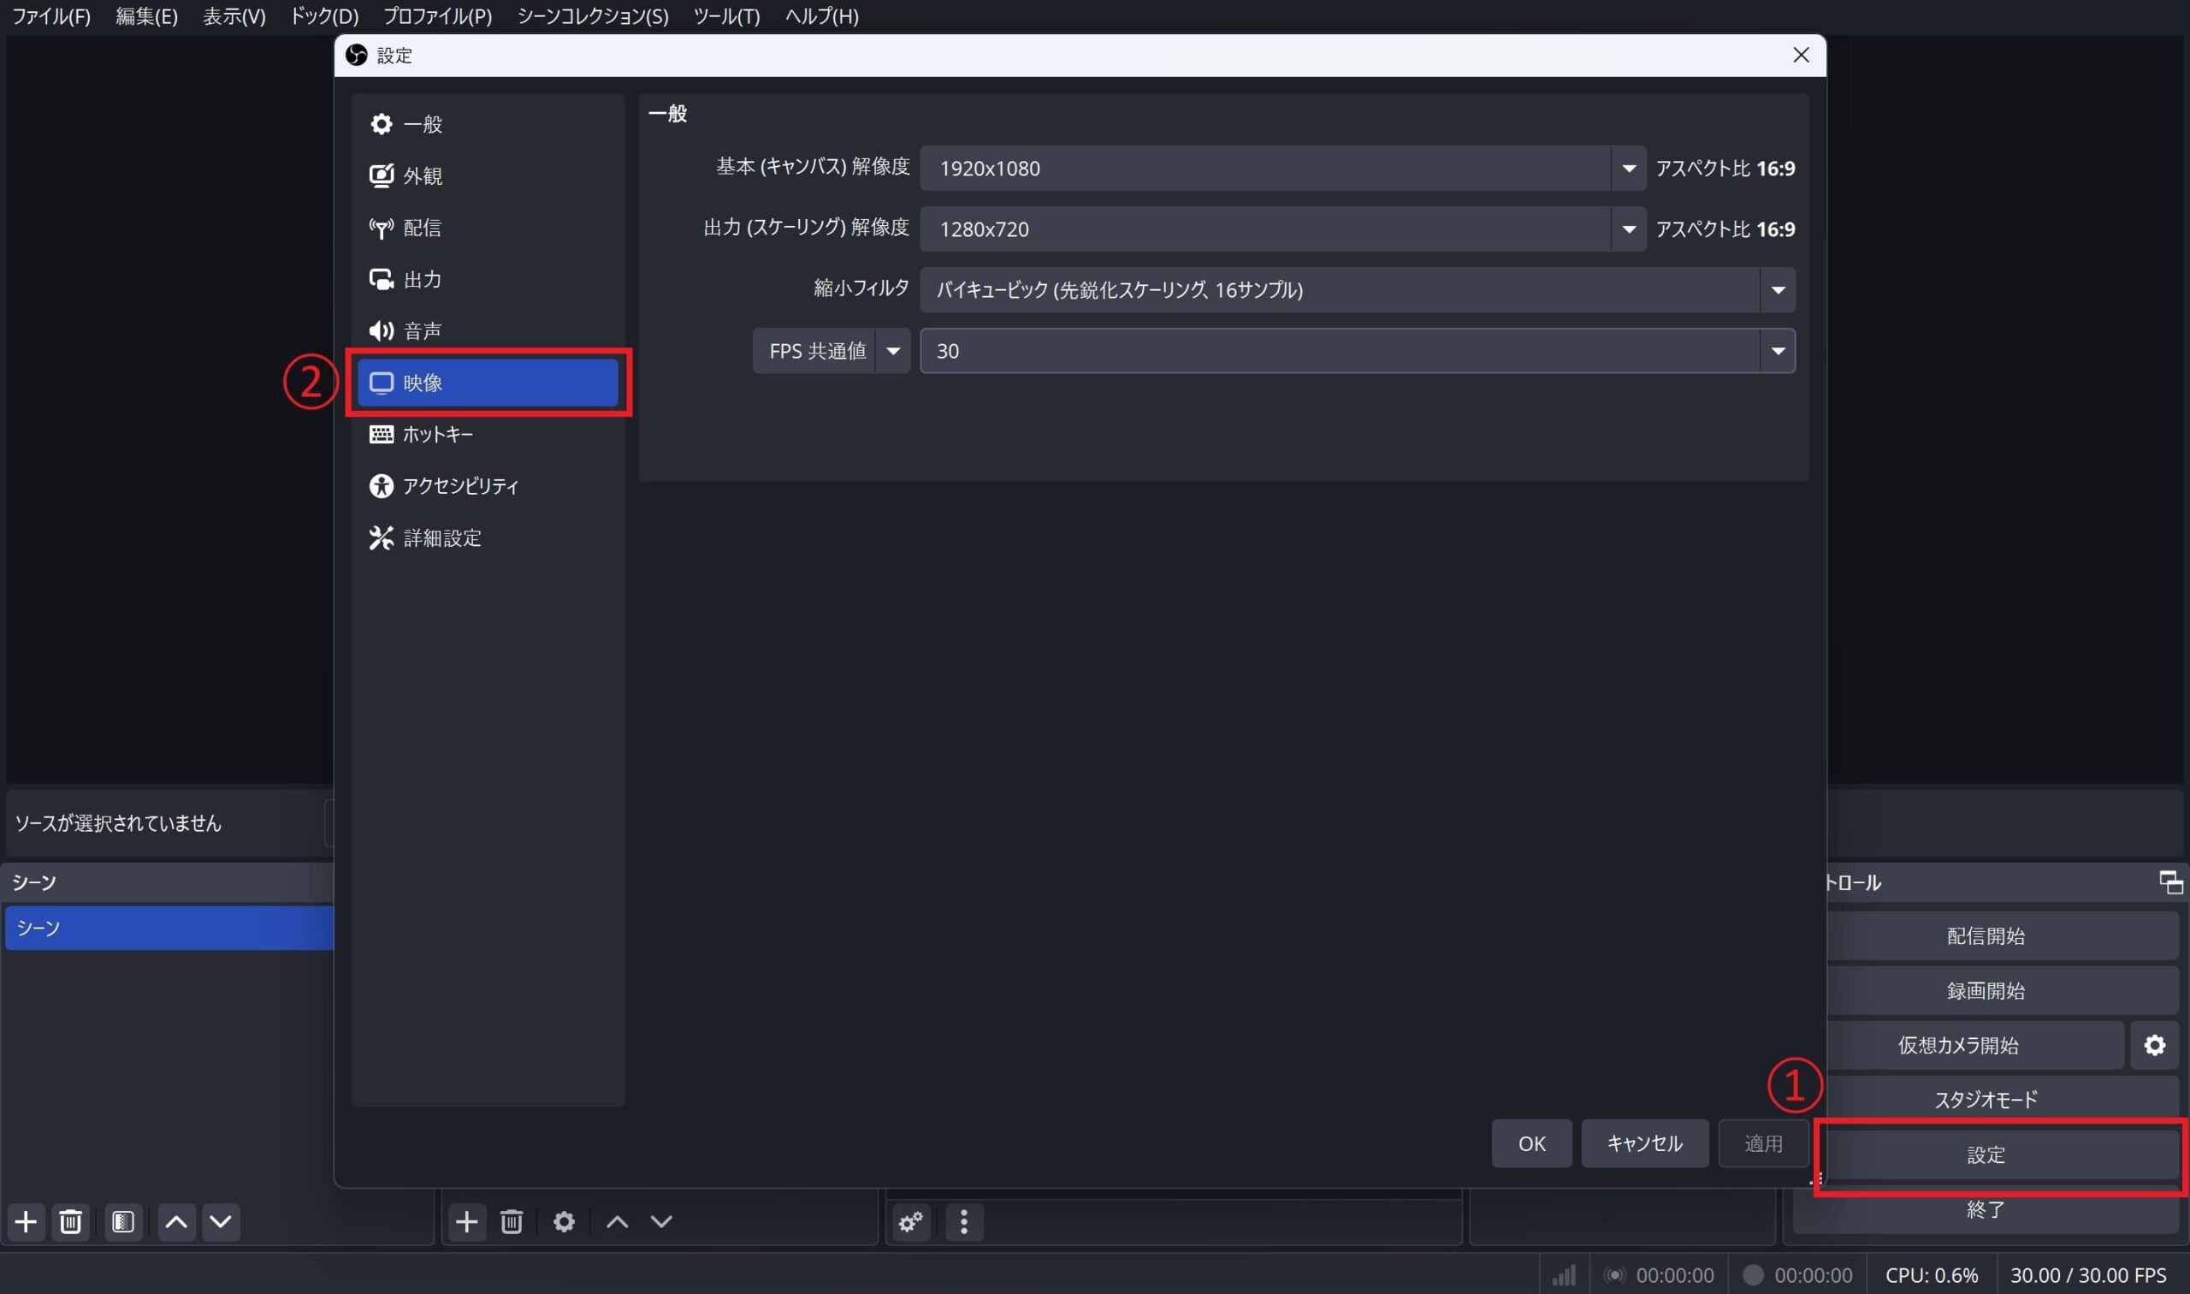Image resolution: width=2190 pixels, height=1294 pixels.
Task: Remove source with trash icon in Sources
Action: pyautogui.click(x=512, y=1221)
